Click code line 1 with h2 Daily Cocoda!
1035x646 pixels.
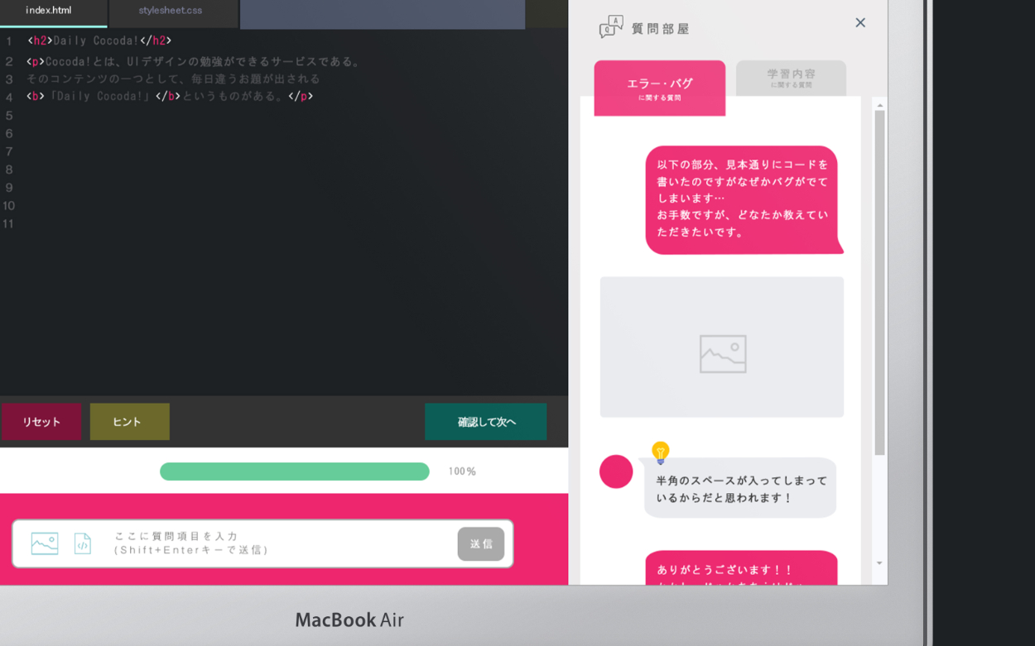[99, 41]
